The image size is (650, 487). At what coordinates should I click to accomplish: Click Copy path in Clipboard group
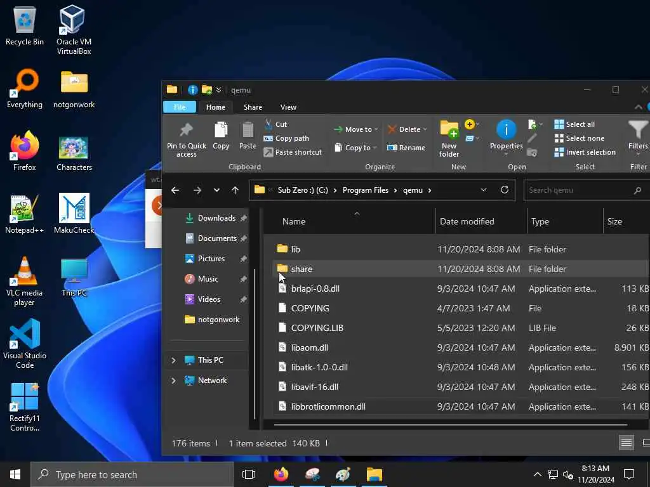point(286,138)
